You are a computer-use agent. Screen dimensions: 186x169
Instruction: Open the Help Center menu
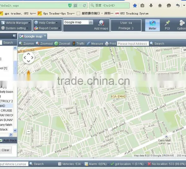point(46,23)
